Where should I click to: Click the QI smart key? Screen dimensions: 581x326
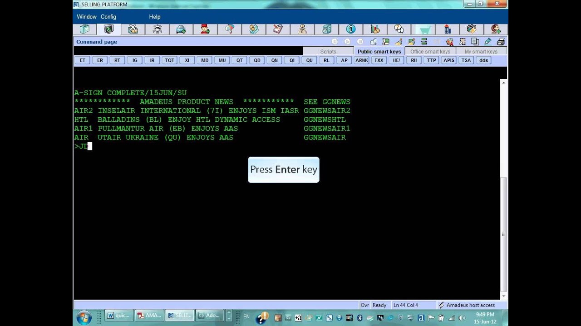pyautogui.click(x=292, y=60)
